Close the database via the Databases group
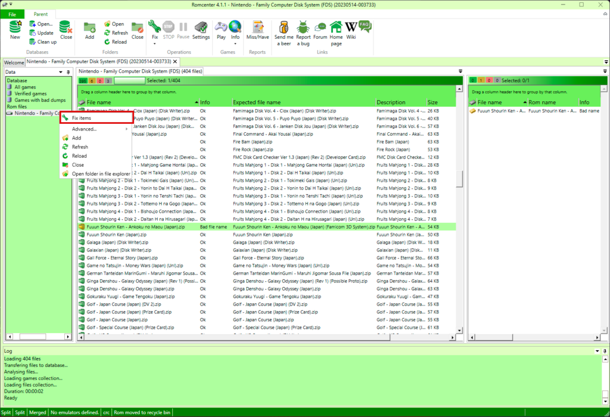This screenshot has width=610, height=417. coord(66,30)
